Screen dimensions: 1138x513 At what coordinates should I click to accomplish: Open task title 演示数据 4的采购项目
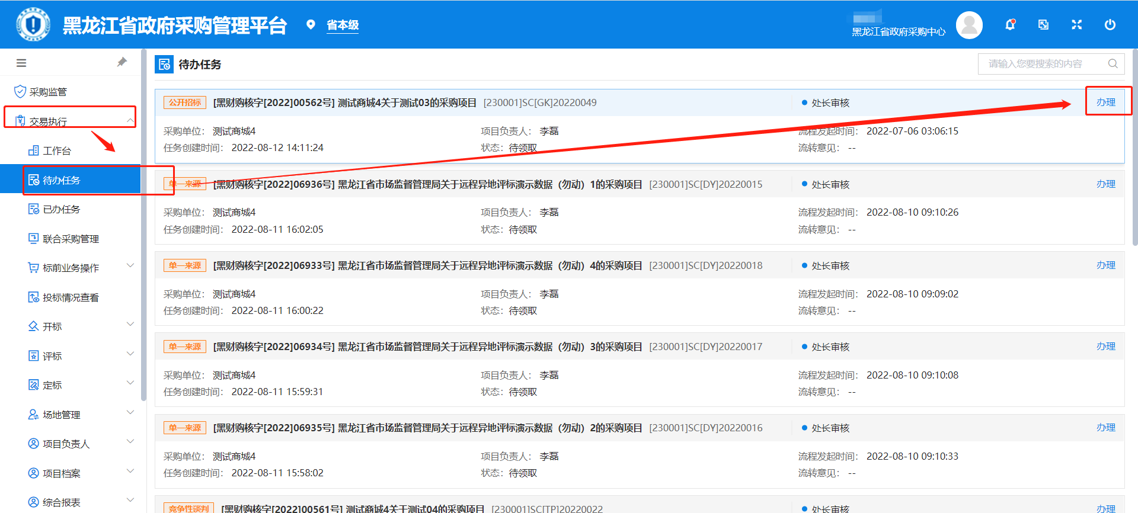[x=428, y=265]
